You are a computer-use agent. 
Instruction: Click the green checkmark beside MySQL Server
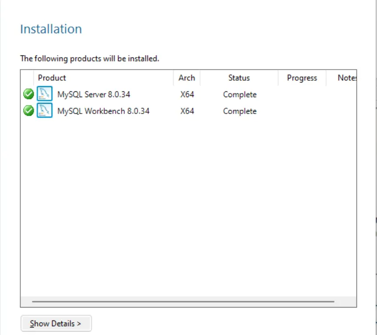[28, 94]
